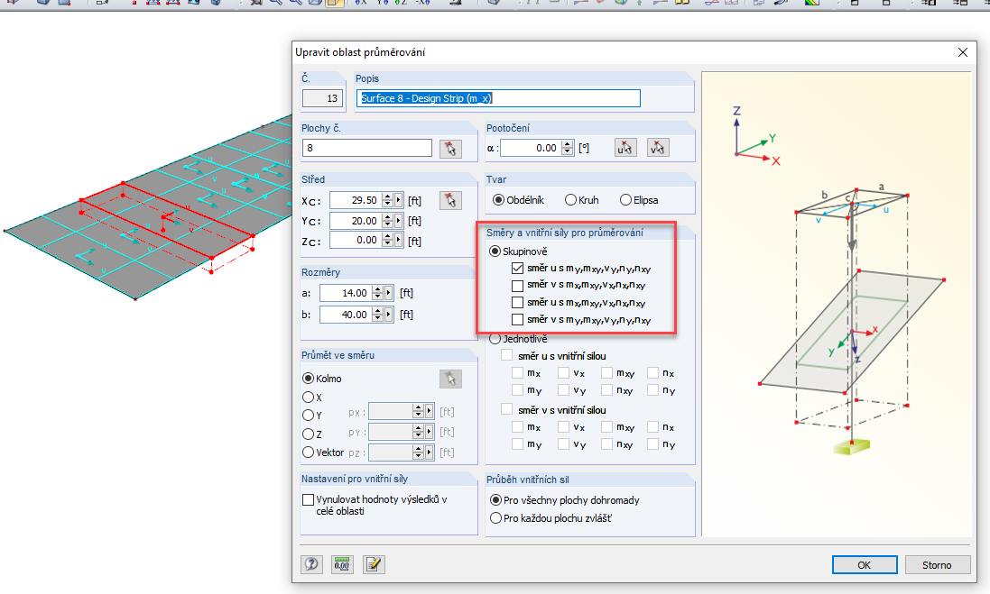Open the arrow menu beside dimension b
The height and width of the screenshot is (594, 990).
coord(388,314)
